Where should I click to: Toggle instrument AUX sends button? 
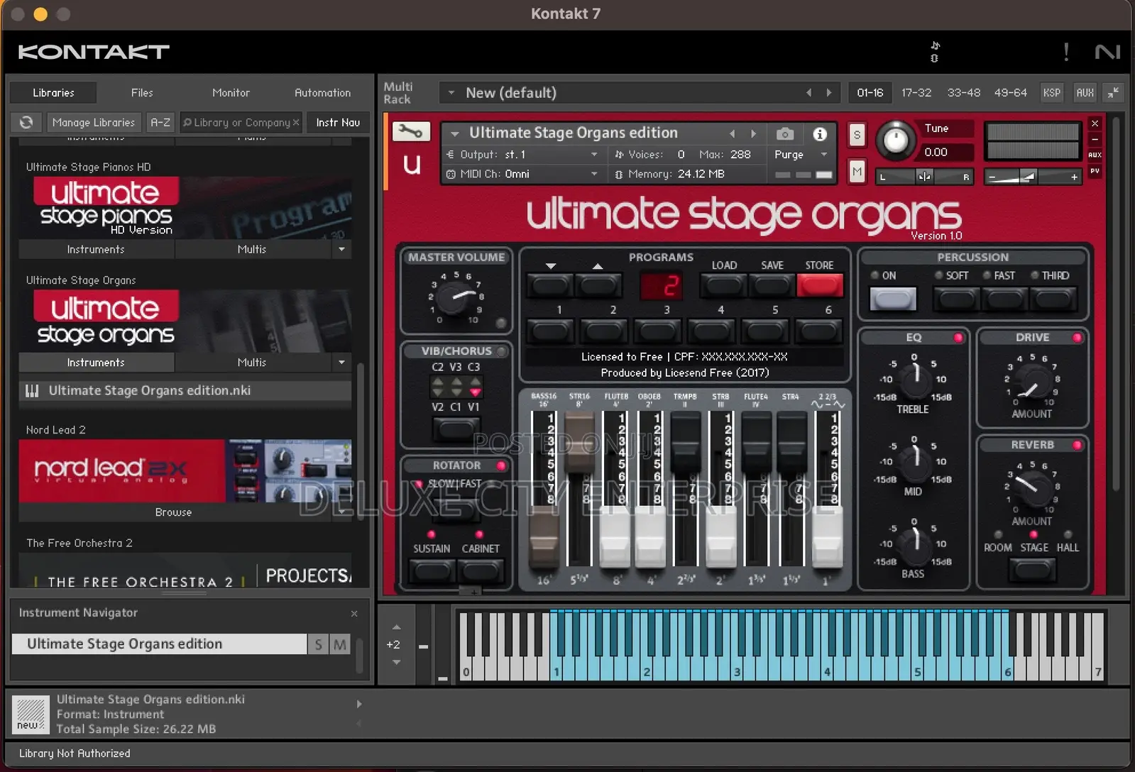click(x=1095, y=155)
